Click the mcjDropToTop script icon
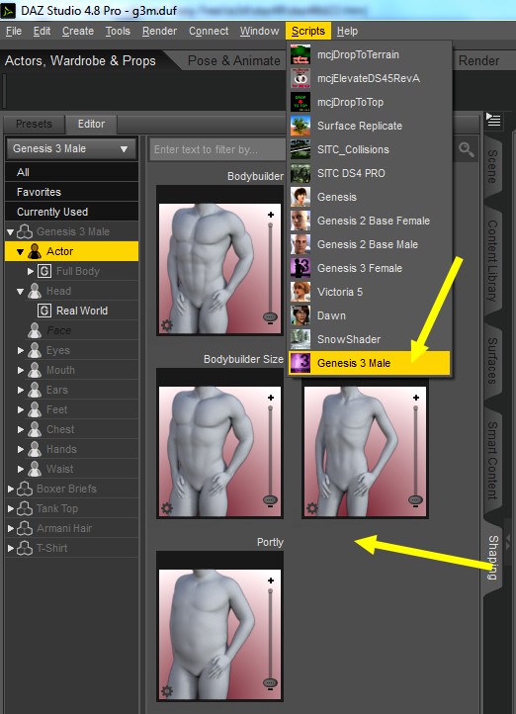 [x=301, y=102]
